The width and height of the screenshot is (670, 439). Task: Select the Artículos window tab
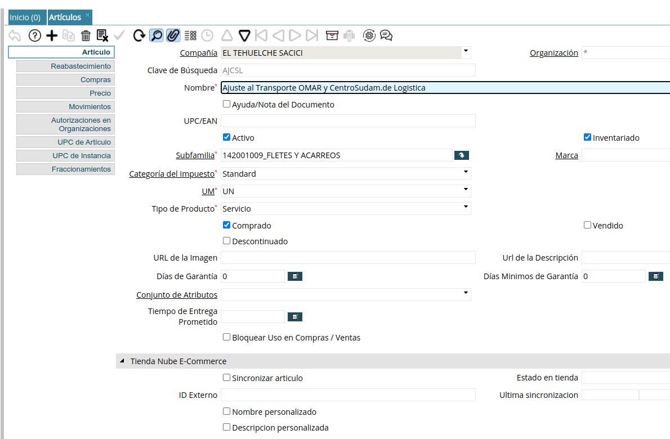tap(65, 17)
